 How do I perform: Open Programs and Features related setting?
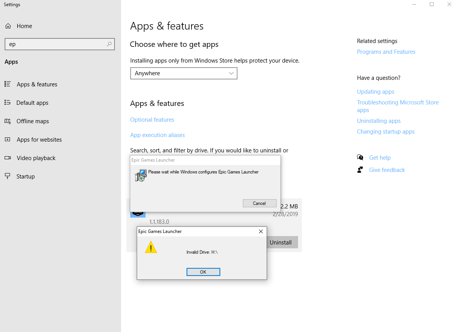point(386,52)
